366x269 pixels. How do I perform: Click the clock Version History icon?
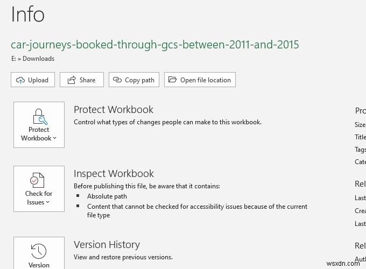39,251
